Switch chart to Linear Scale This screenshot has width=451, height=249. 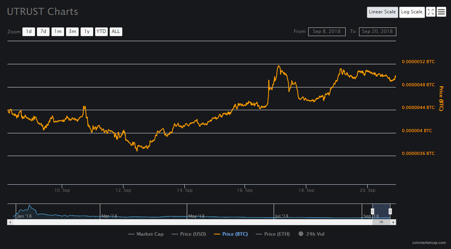(x=382, y=12)
